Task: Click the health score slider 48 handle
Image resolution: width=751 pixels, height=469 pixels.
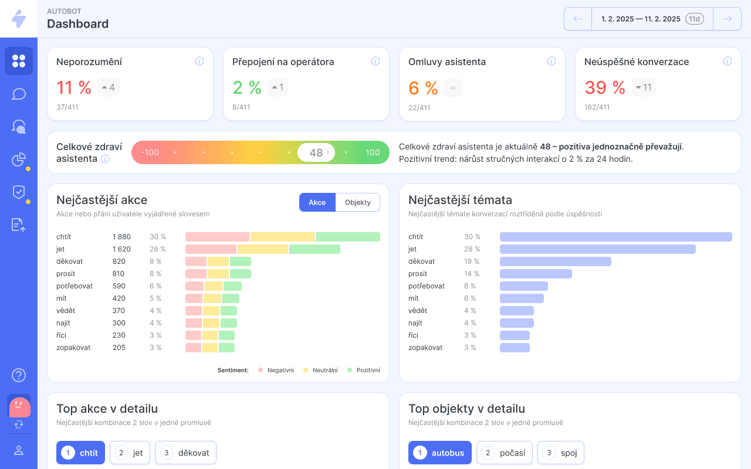Action: pyautogui.click(x=316, y=152)
